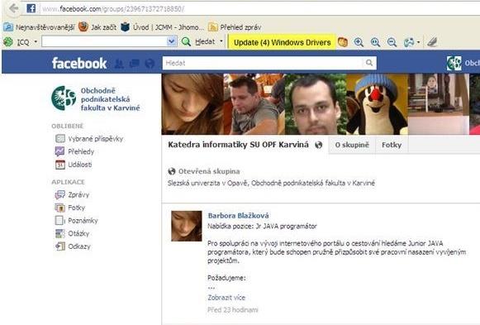
Task: Open the game controller dropdown arrow
Action: click(x=418, y=42)
